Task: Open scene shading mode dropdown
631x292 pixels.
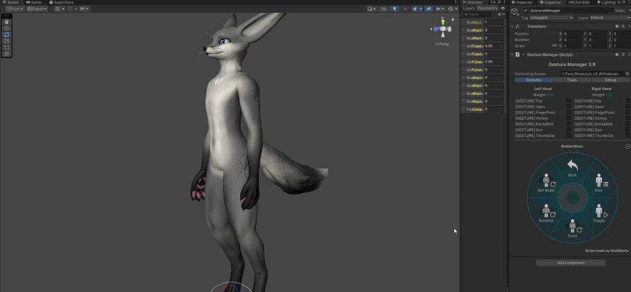Action: tap(372, 9)
